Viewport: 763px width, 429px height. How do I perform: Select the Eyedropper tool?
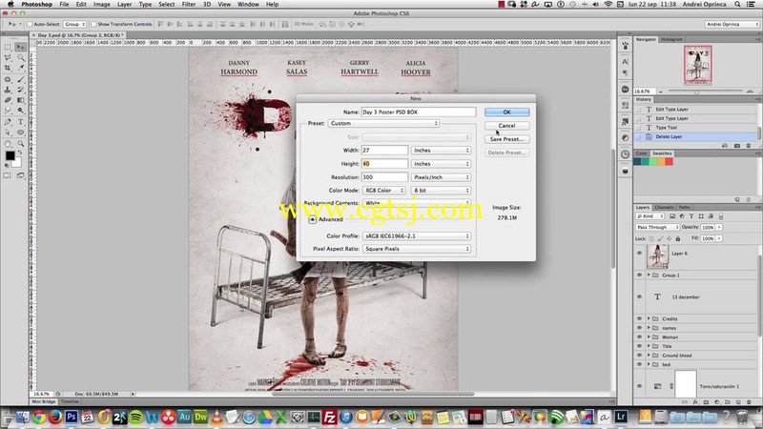click(20, 68)
